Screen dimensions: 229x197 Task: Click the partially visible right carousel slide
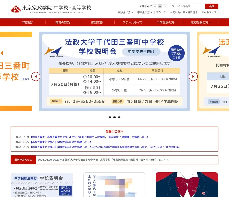(x=213, y=71)
